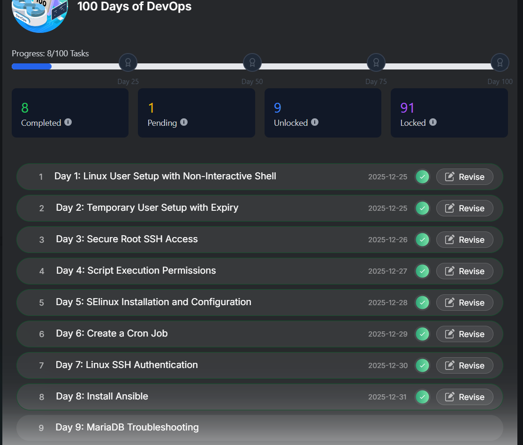
Task: Click the blue progress bar fill
Action: [31, 66]
